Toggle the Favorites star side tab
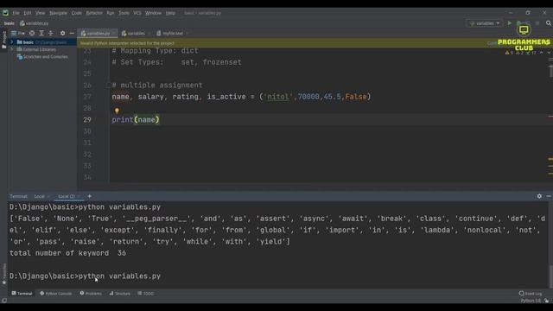 [3, 275]
